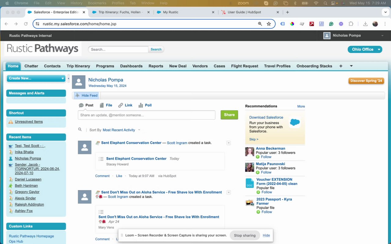Open the Unresolved Items link
Image resolution: width=391 pixels, height=244 pixels.
pyautogui.click(x=29, y=122)
